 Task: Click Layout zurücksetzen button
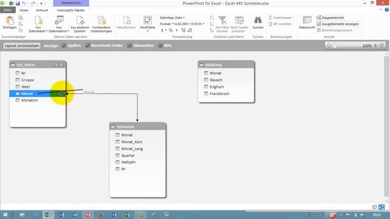(x=22, y=46)
